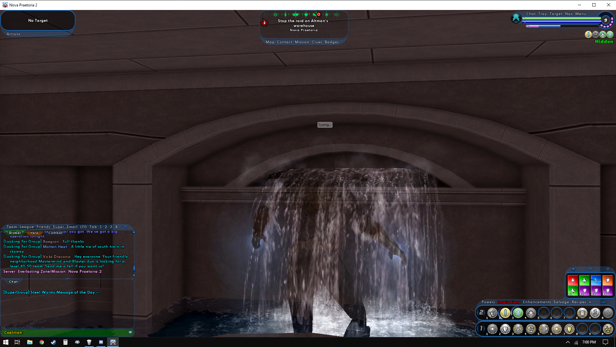
Task: Open the Menu from the status bar
Action: click(581, 14)
